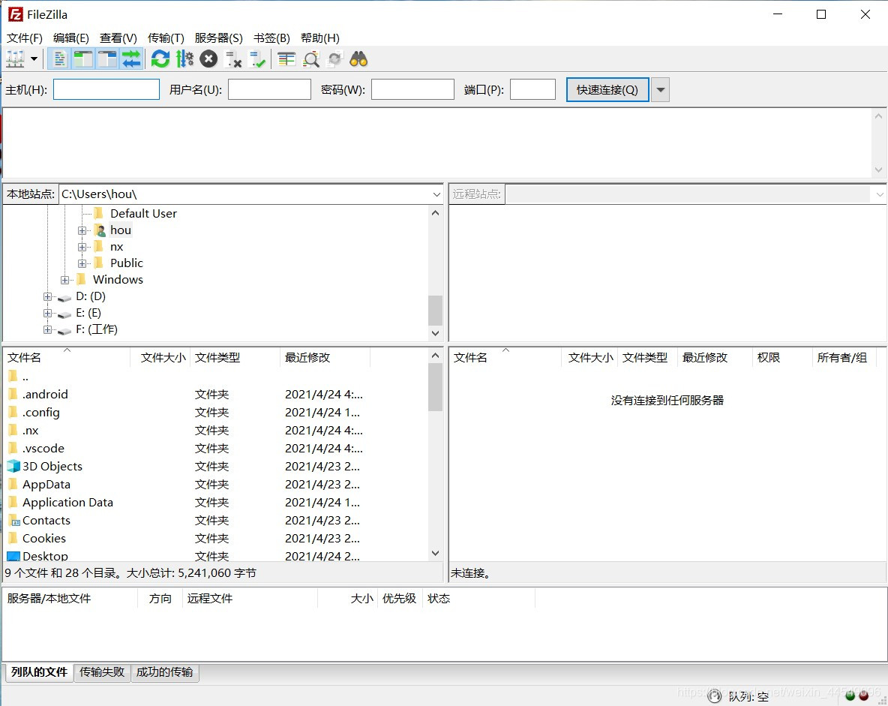Click the local tree scrollbar thumb
The width and height of the screenshot is (888, 706).
pos(436,311)
